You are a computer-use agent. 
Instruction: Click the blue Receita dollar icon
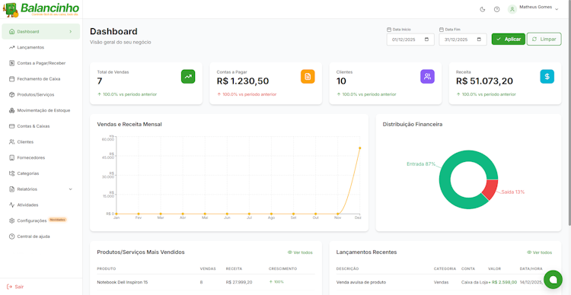click(547, 76)
